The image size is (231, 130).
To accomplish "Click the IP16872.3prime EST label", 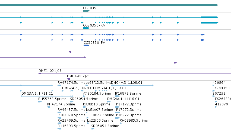I will click(x=128, y=94).
